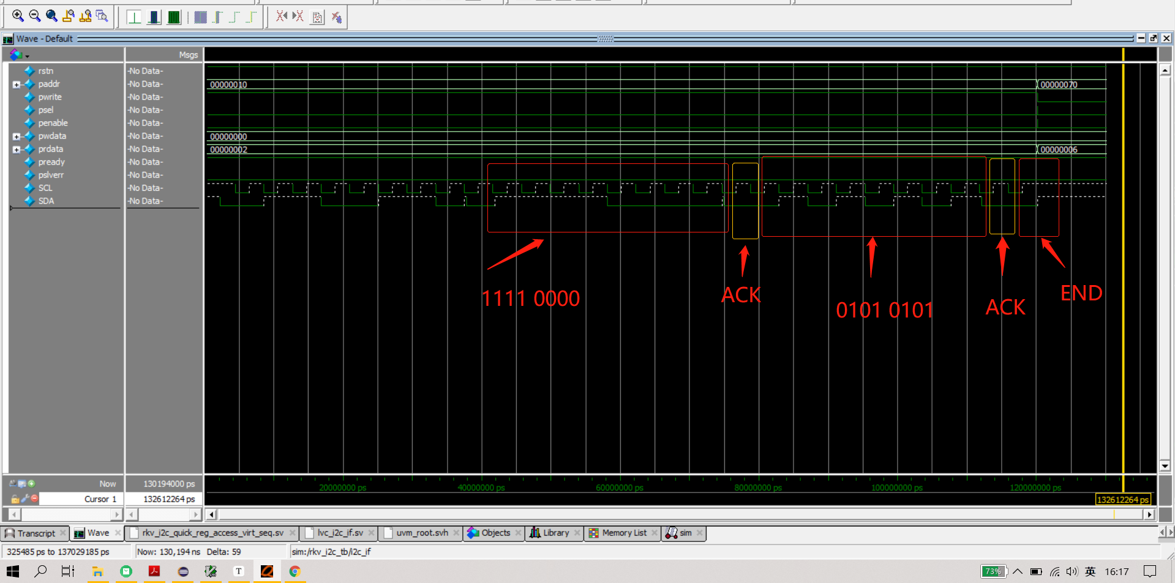Toggle the lock on Cursor 1
Viewport: 1175px width, 583px height.
15,499
